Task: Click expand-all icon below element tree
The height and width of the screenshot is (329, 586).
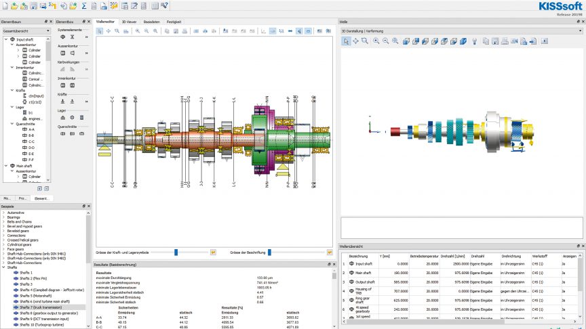Action: 39,189
